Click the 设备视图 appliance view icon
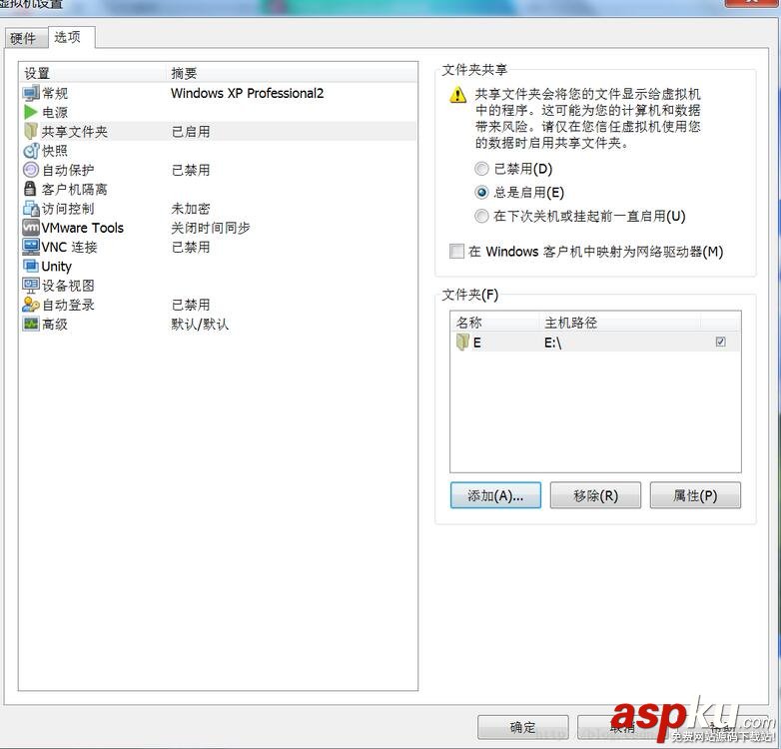This screenshot has height=749, width=781. coord(30,286)
